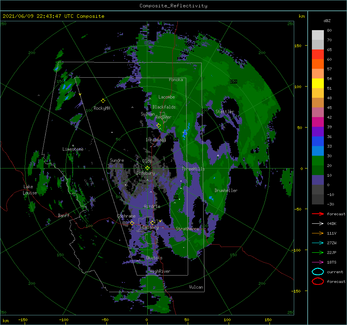Image resolution: width=347 pixels, height=325 pixels.
Task: Click the orange 111V arrow in the legend
Action: 318,233
